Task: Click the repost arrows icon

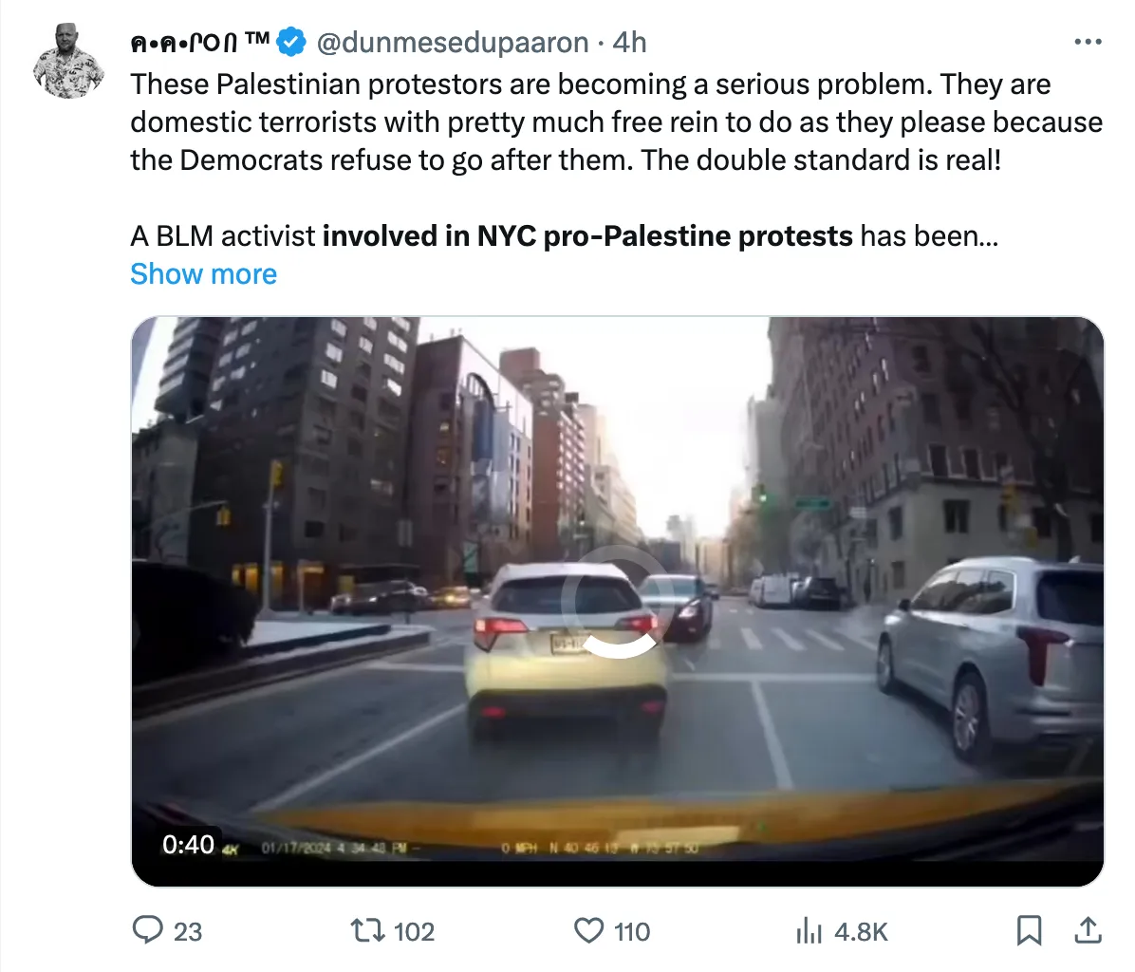Action: 367,931
